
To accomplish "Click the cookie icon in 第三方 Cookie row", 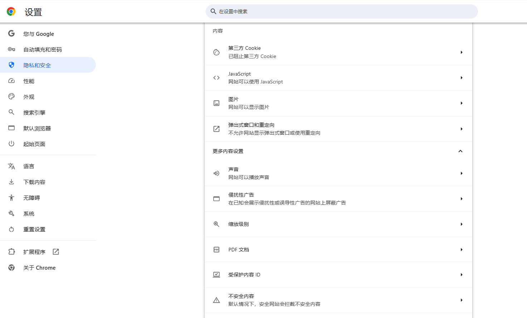I will click(216, 52).
